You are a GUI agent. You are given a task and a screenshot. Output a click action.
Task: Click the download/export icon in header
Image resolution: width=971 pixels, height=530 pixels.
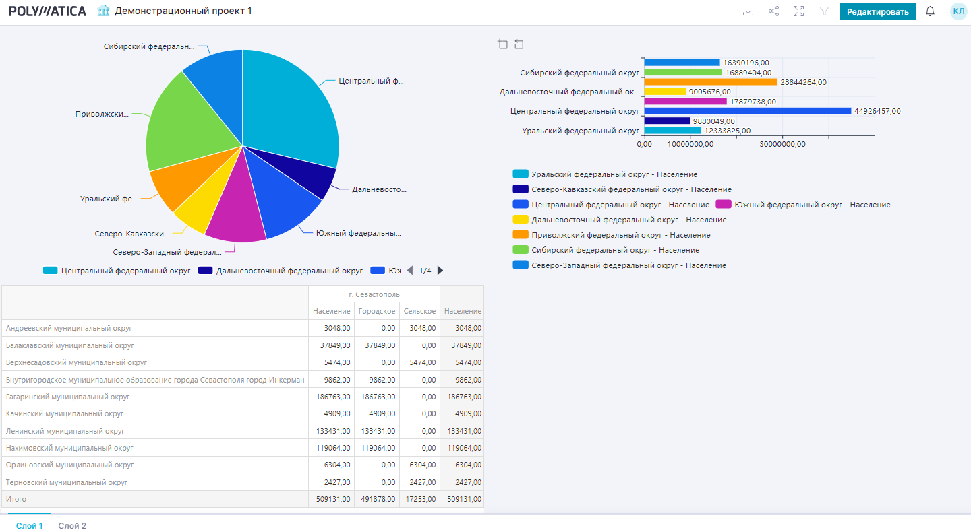click(x=748, y=11)
